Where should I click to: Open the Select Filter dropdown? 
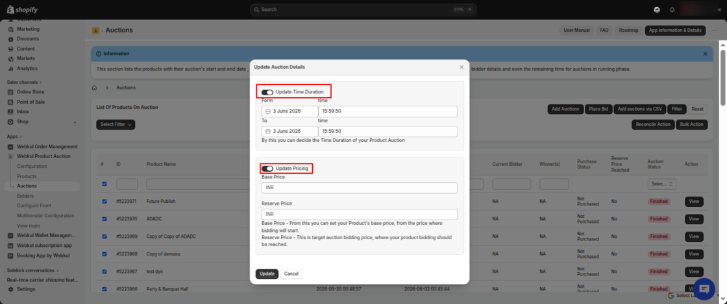pyautogui.click(x=116, y=124)
